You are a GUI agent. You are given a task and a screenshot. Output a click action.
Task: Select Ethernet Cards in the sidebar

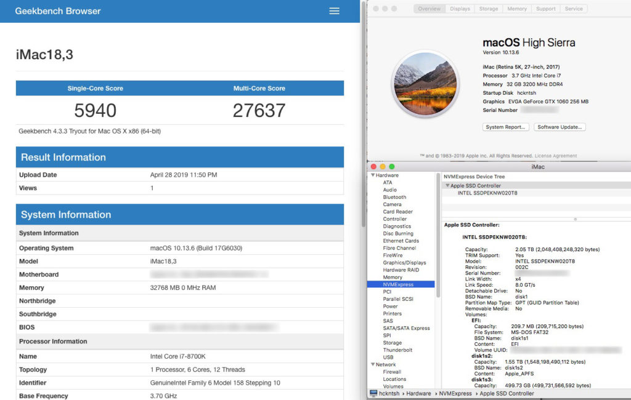tap(401, 241)
